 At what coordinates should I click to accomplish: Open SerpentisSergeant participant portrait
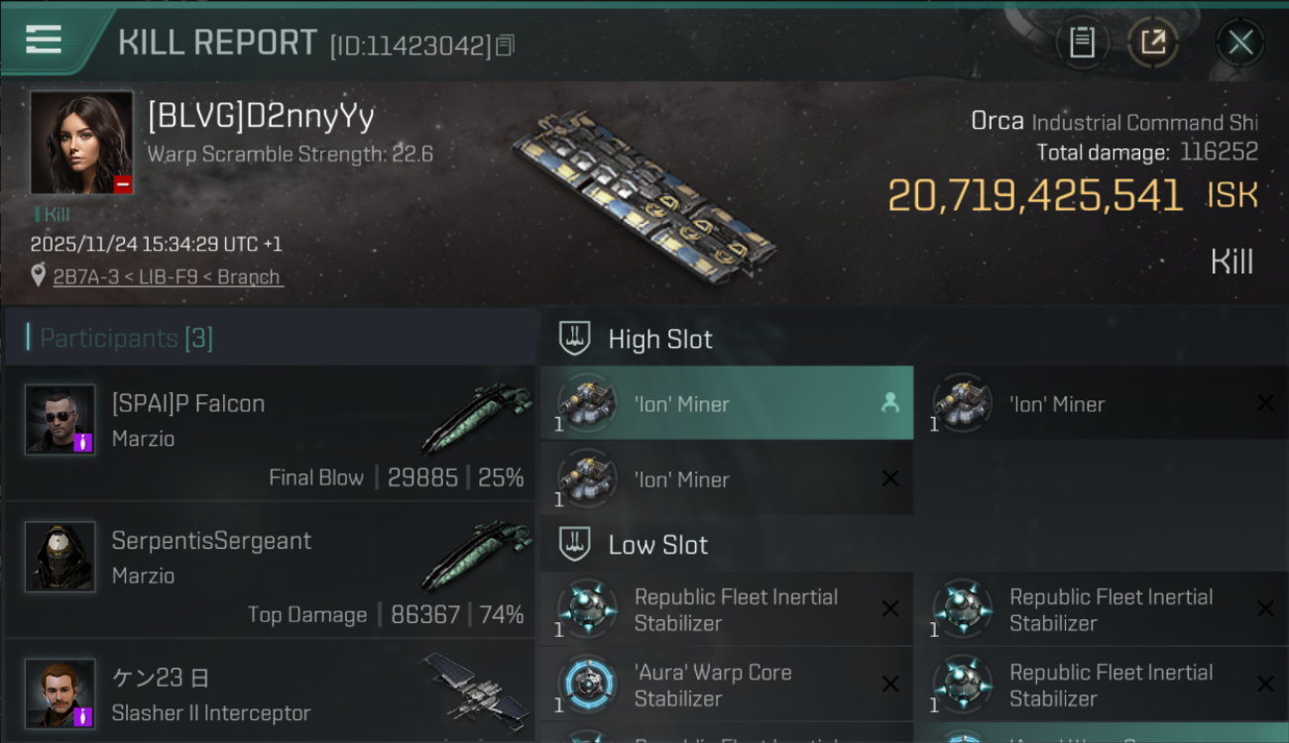tap(60, 557)
